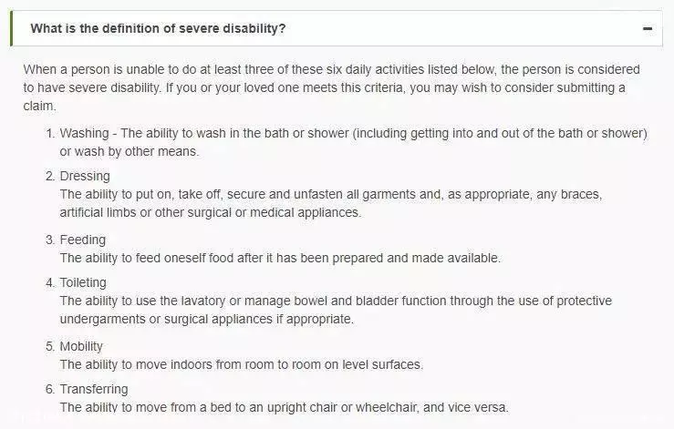Select the Dressing list item heading
The image size is (674, 429).
[x=85, y=176]
